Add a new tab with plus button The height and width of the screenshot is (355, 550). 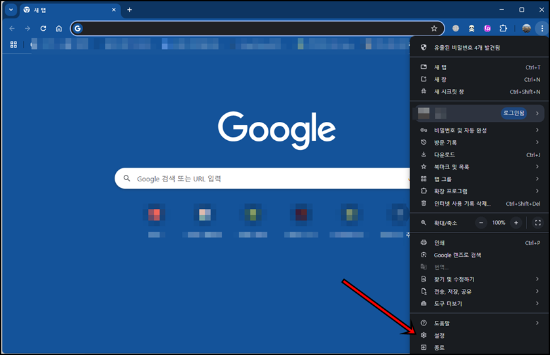tap(130, 10)
